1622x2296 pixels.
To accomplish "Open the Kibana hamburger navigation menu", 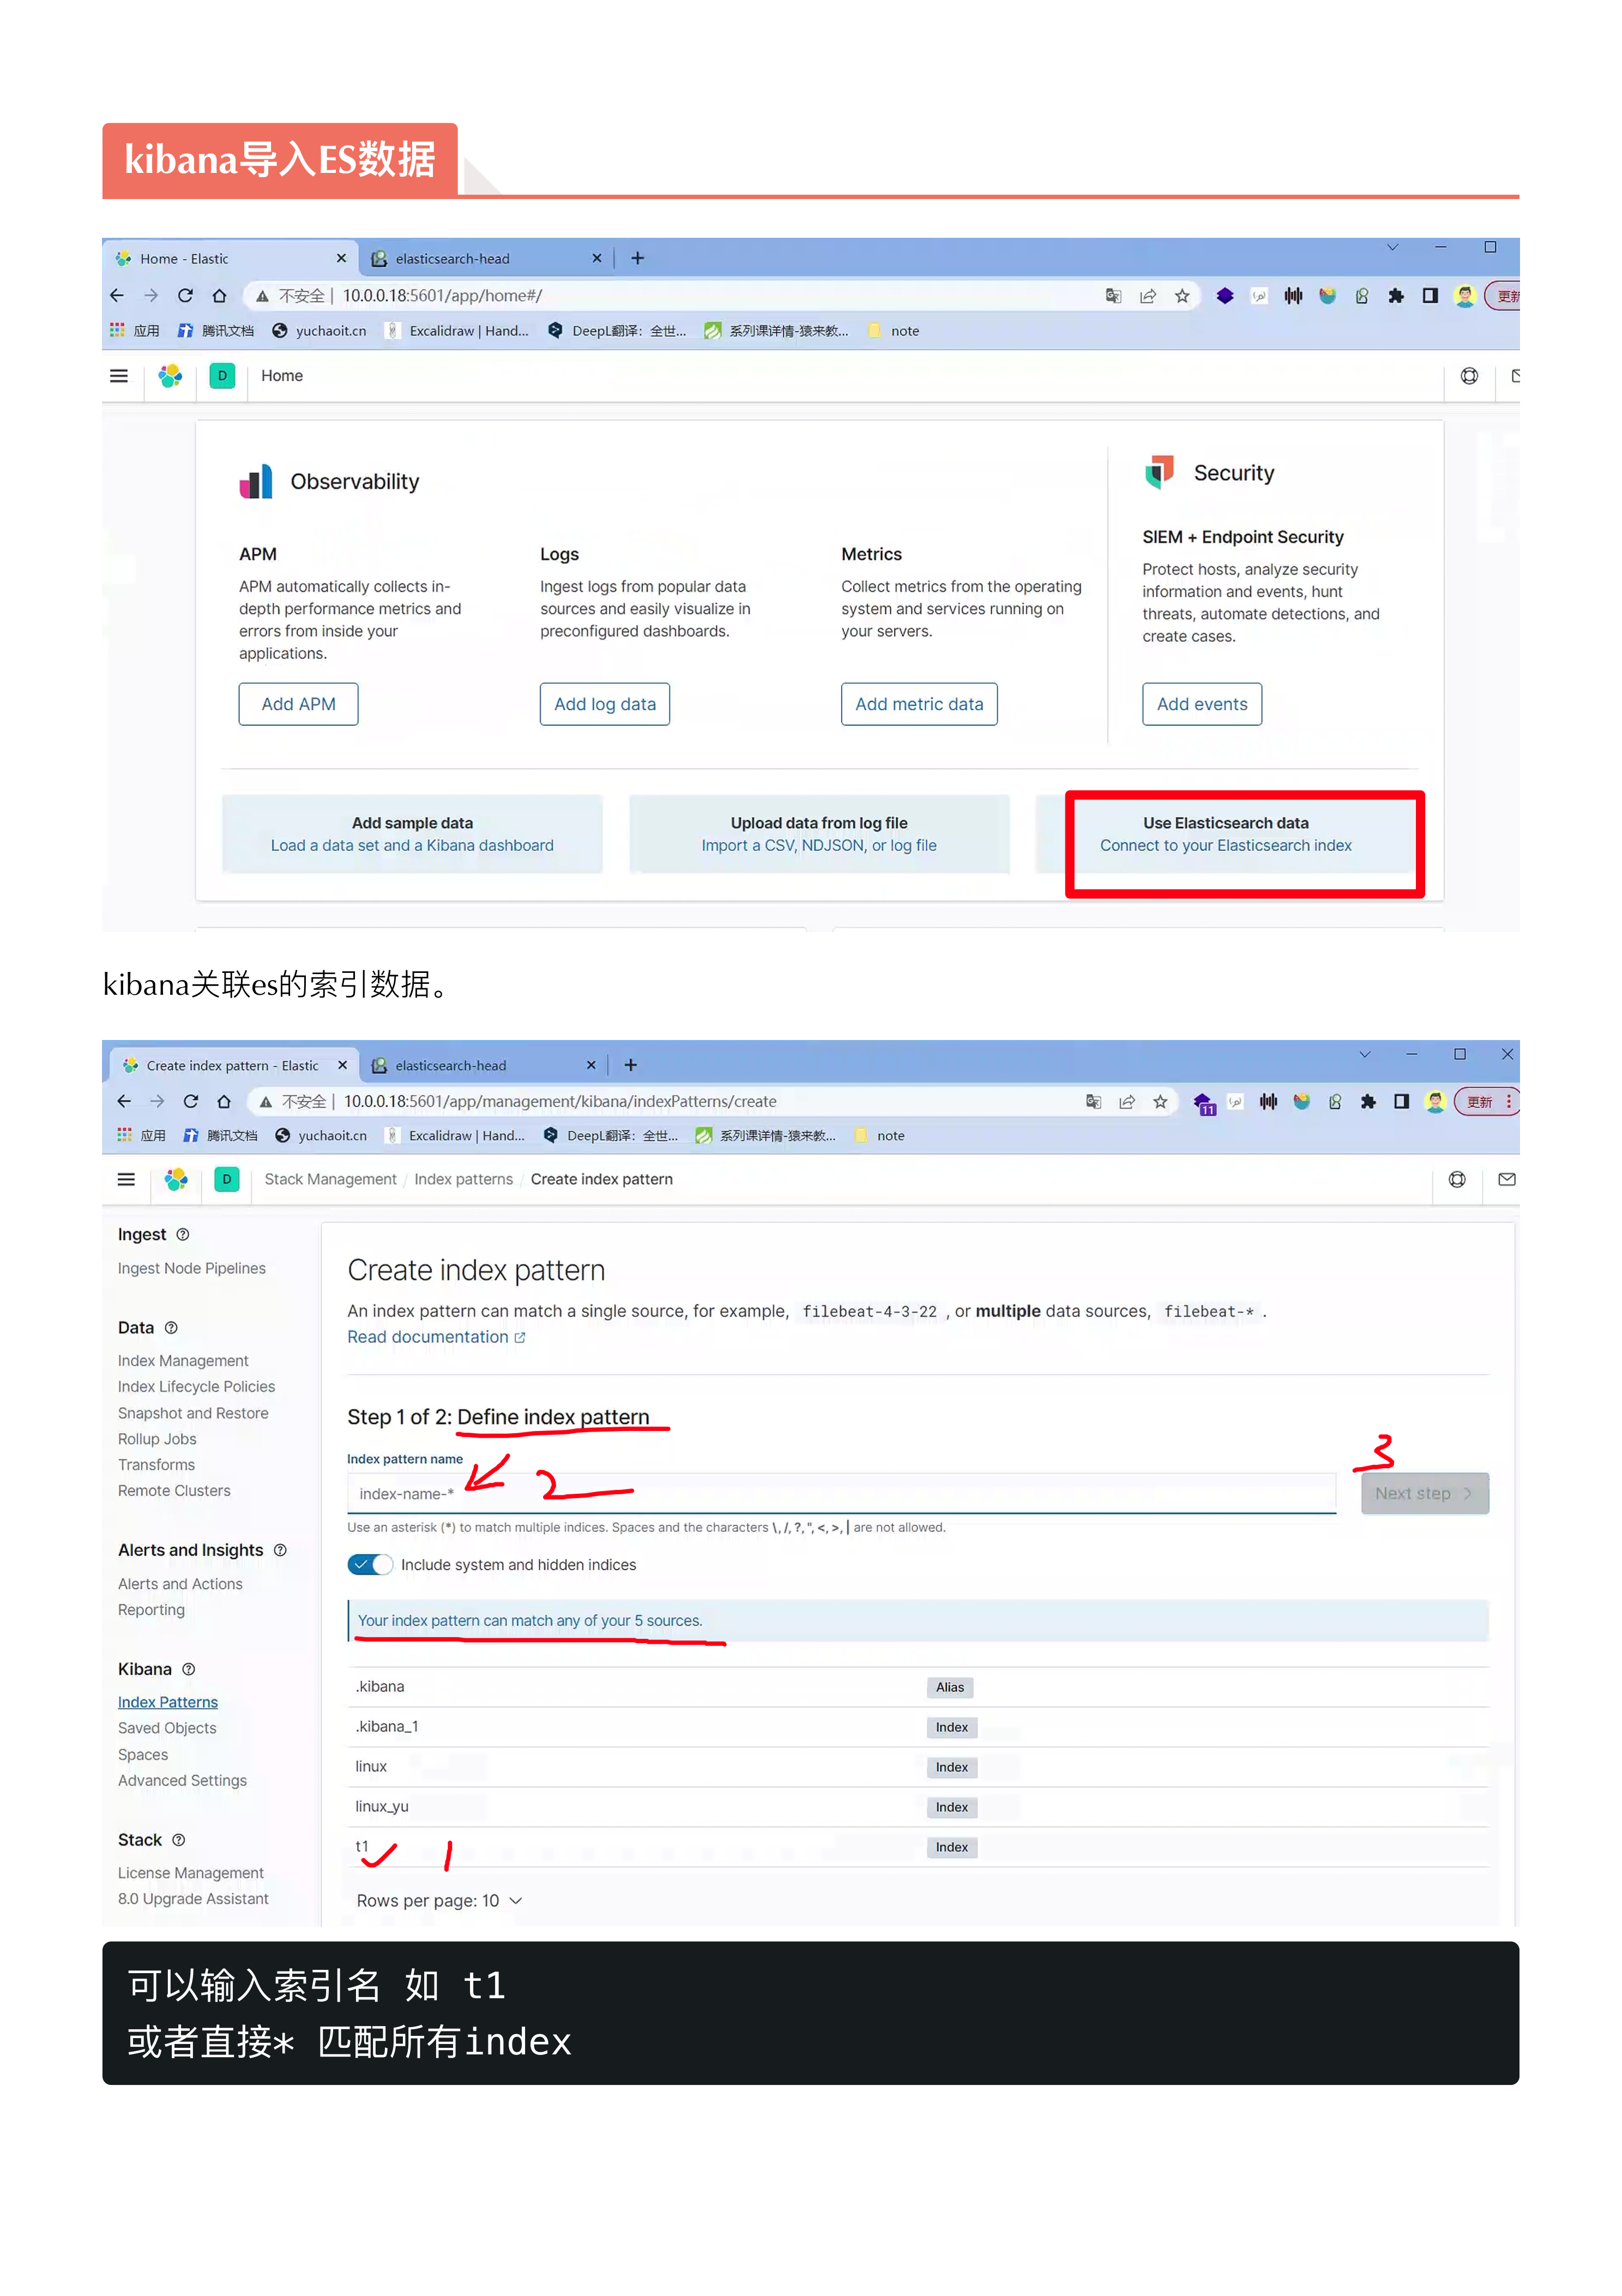I will pos(126,1179).
